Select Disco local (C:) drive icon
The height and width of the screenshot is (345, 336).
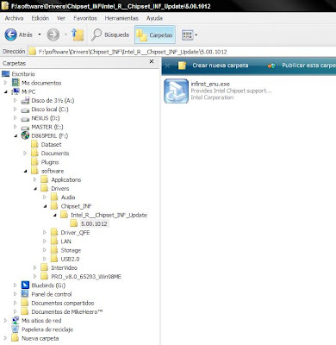tap(25, 110)
